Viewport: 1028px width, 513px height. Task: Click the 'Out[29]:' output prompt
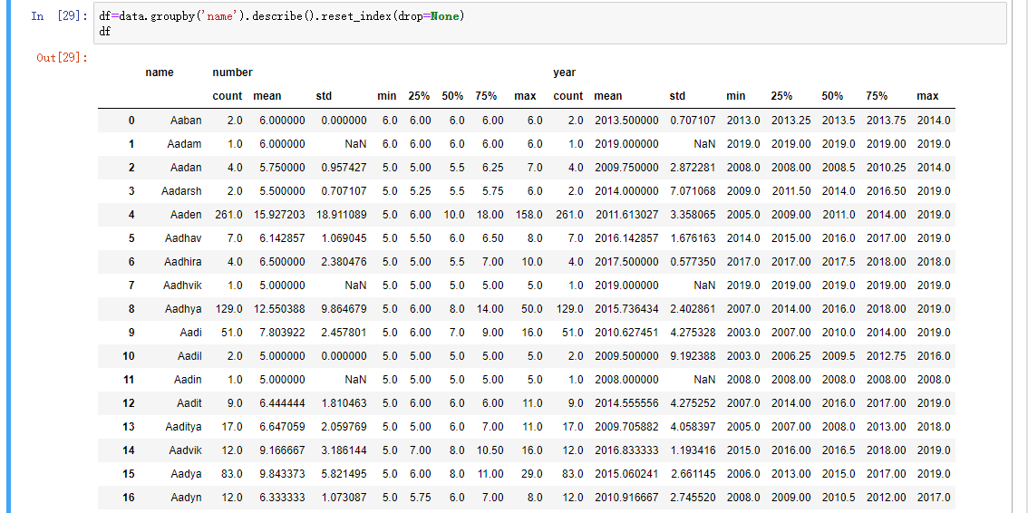[62, 58]
